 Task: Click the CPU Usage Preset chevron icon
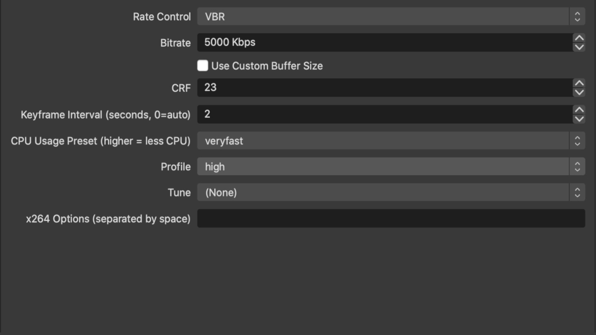click(579, 140)
